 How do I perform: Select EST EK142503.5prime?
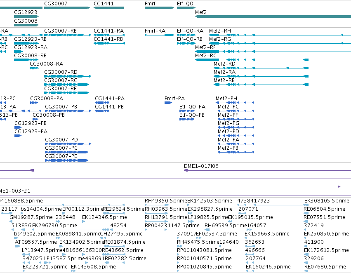tap(210, 201)
